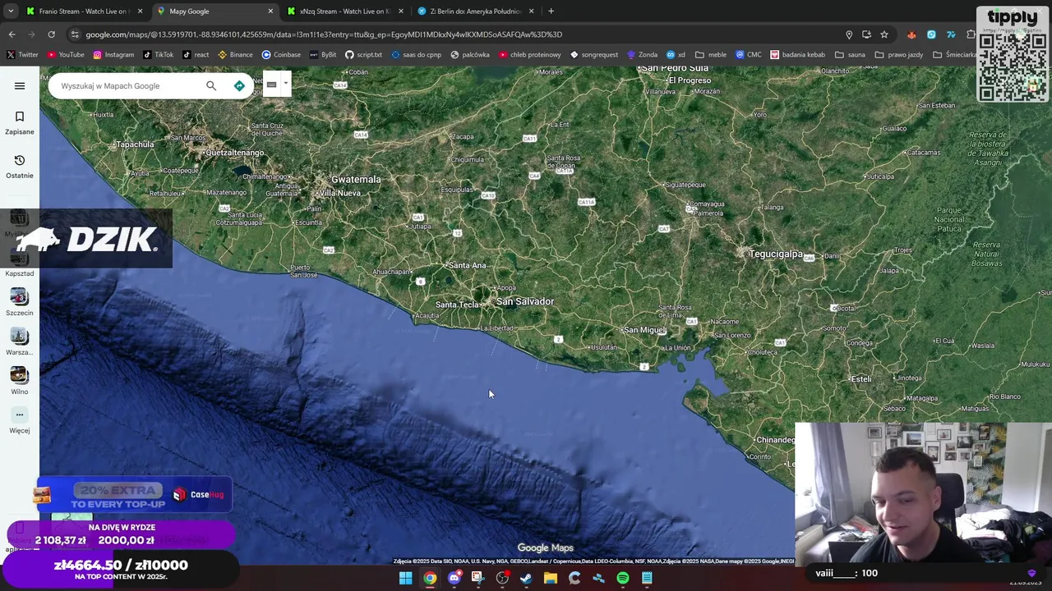Go back to the previous page
Viewport: 1052px width, 591px height.
pos(12,34)
